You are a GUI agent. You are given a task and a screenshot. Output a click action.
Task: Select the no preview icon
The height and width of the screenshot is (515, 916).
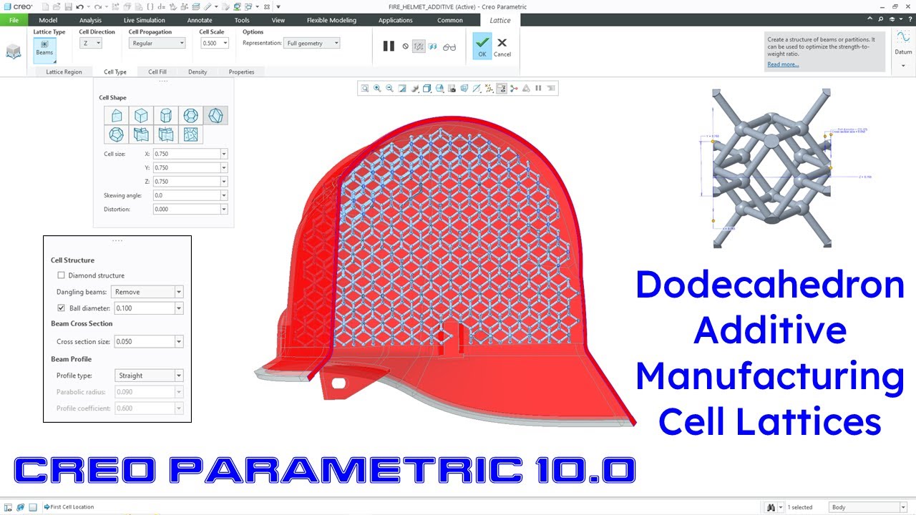(406, 46)
